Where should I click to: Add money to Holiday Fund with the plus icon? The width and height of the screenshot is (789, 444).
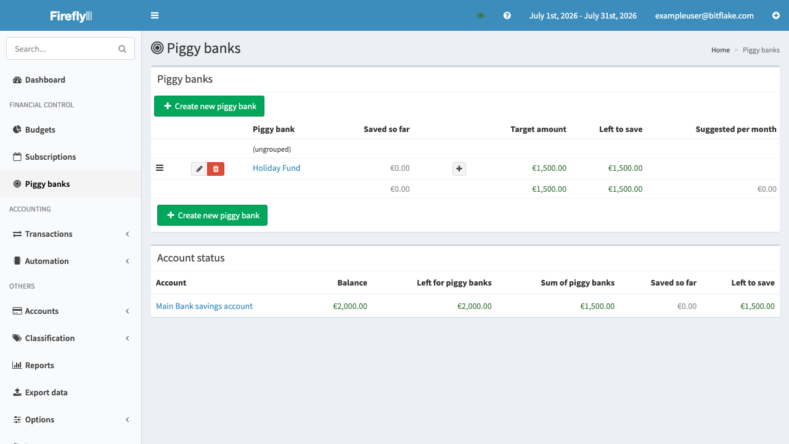pyautogui.click(x=459, y=169)
